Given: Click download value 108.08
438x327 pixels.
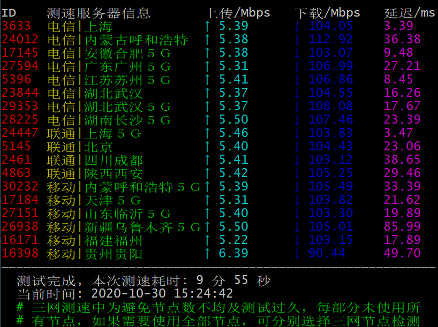Looking at the screenshot, I should [331, 106].
